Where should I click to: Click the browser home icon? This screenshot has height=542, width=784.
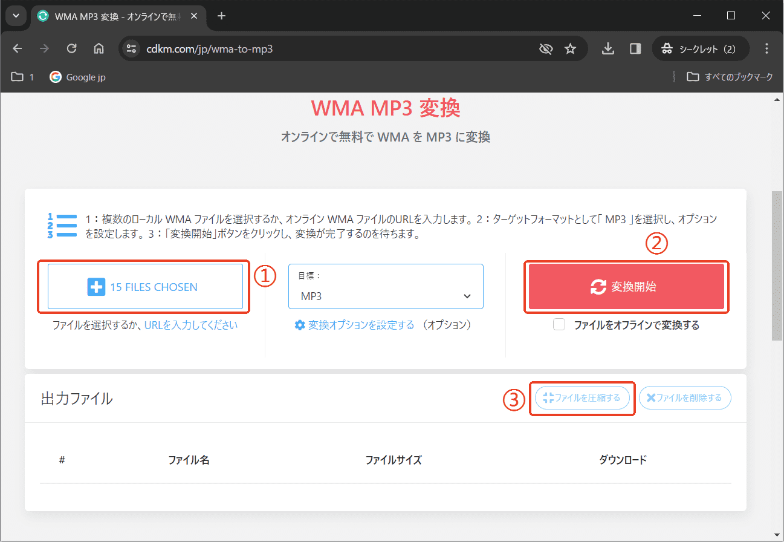[x=99, y=49]
